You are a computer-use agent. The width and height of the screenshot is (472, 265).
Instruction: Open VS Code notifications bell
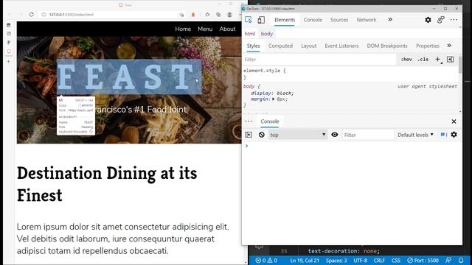point(461,260)
